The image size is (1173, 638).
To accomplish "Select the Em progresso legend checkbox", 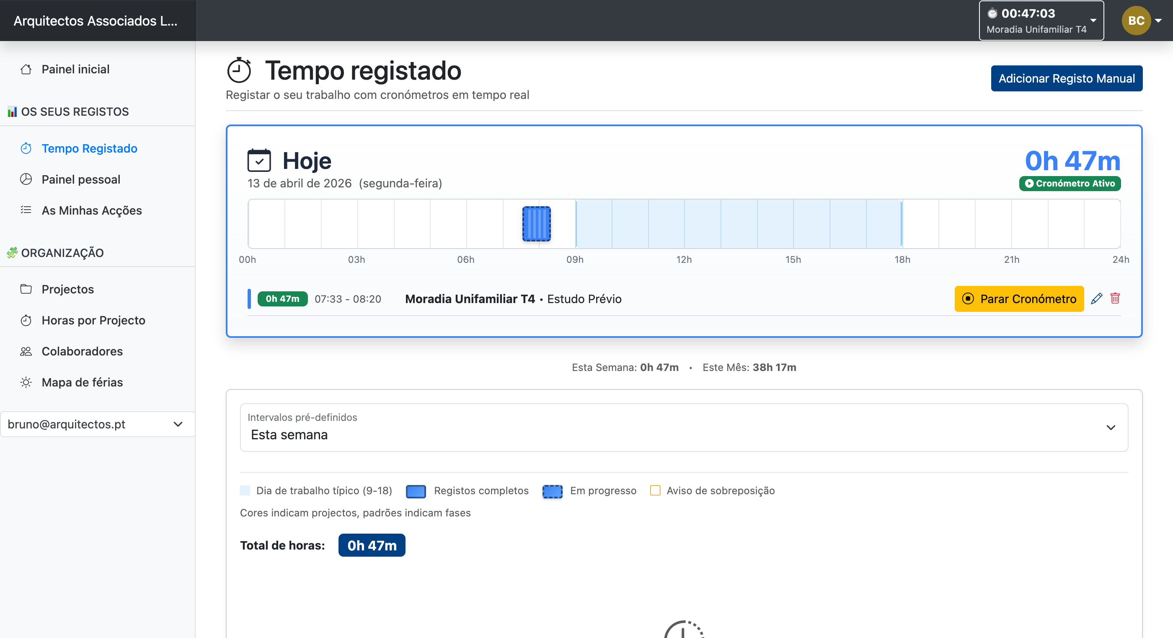I will [x=552, y=491].
